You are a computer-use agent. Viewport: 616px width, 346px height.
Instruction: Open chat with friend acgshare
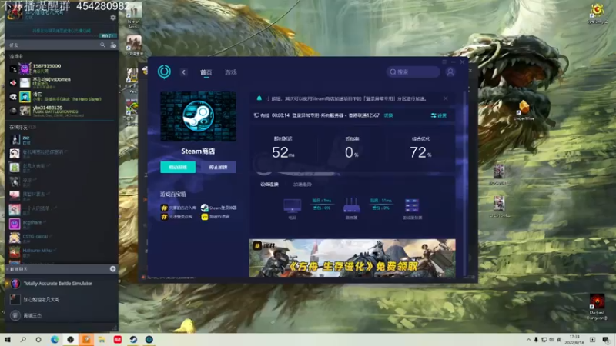[x=63, y=224]
